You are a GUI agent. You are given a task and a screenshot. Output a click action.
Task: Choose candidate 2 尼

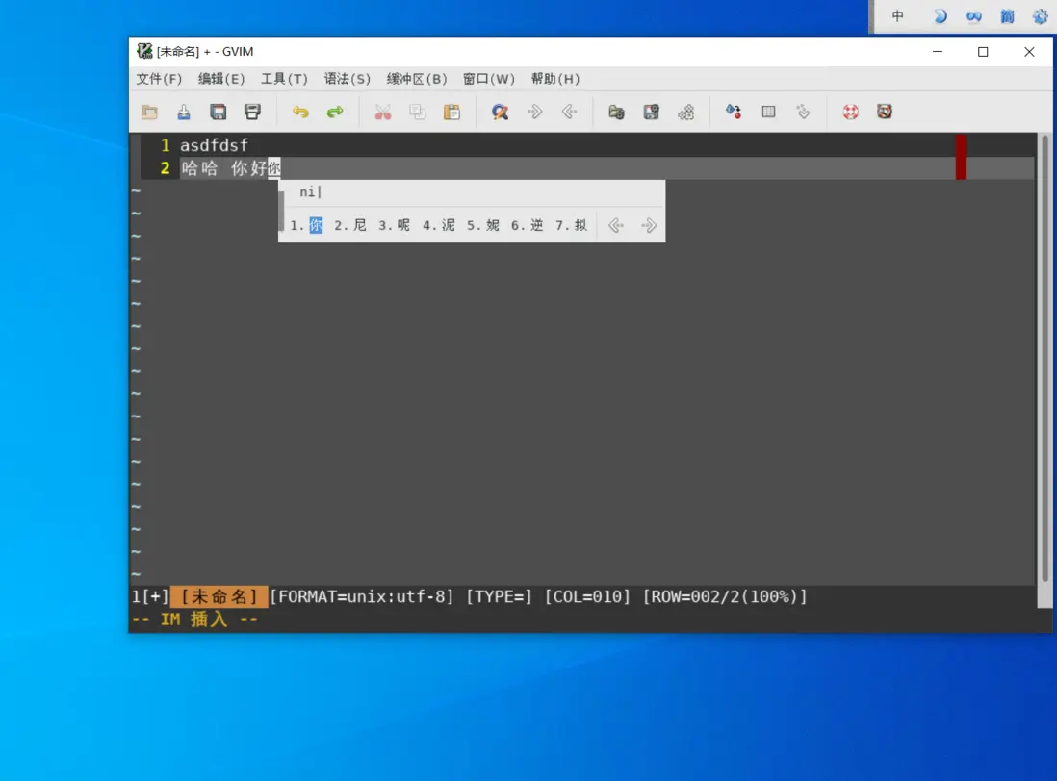click(350, 225)
